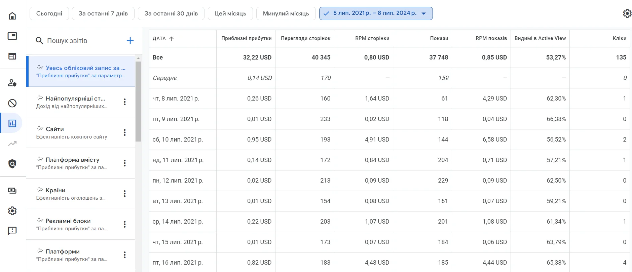Viewport: 632px width, 272px height.
Task: Open the Sites icon in sidebar
Action: [x=12, y=56]
